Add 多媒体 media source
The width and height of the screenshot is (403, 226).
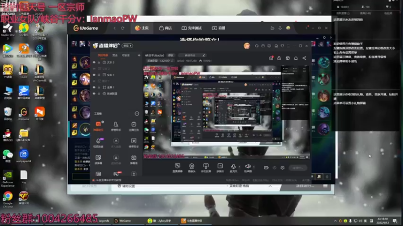click(220, 168)
